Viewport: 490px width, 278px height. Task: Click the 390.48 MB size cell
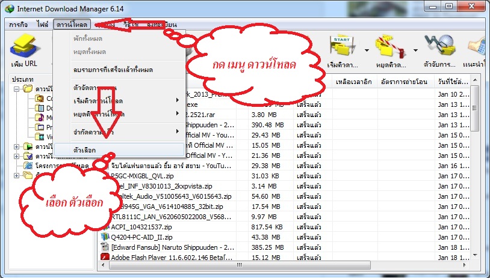click(267, 125)
